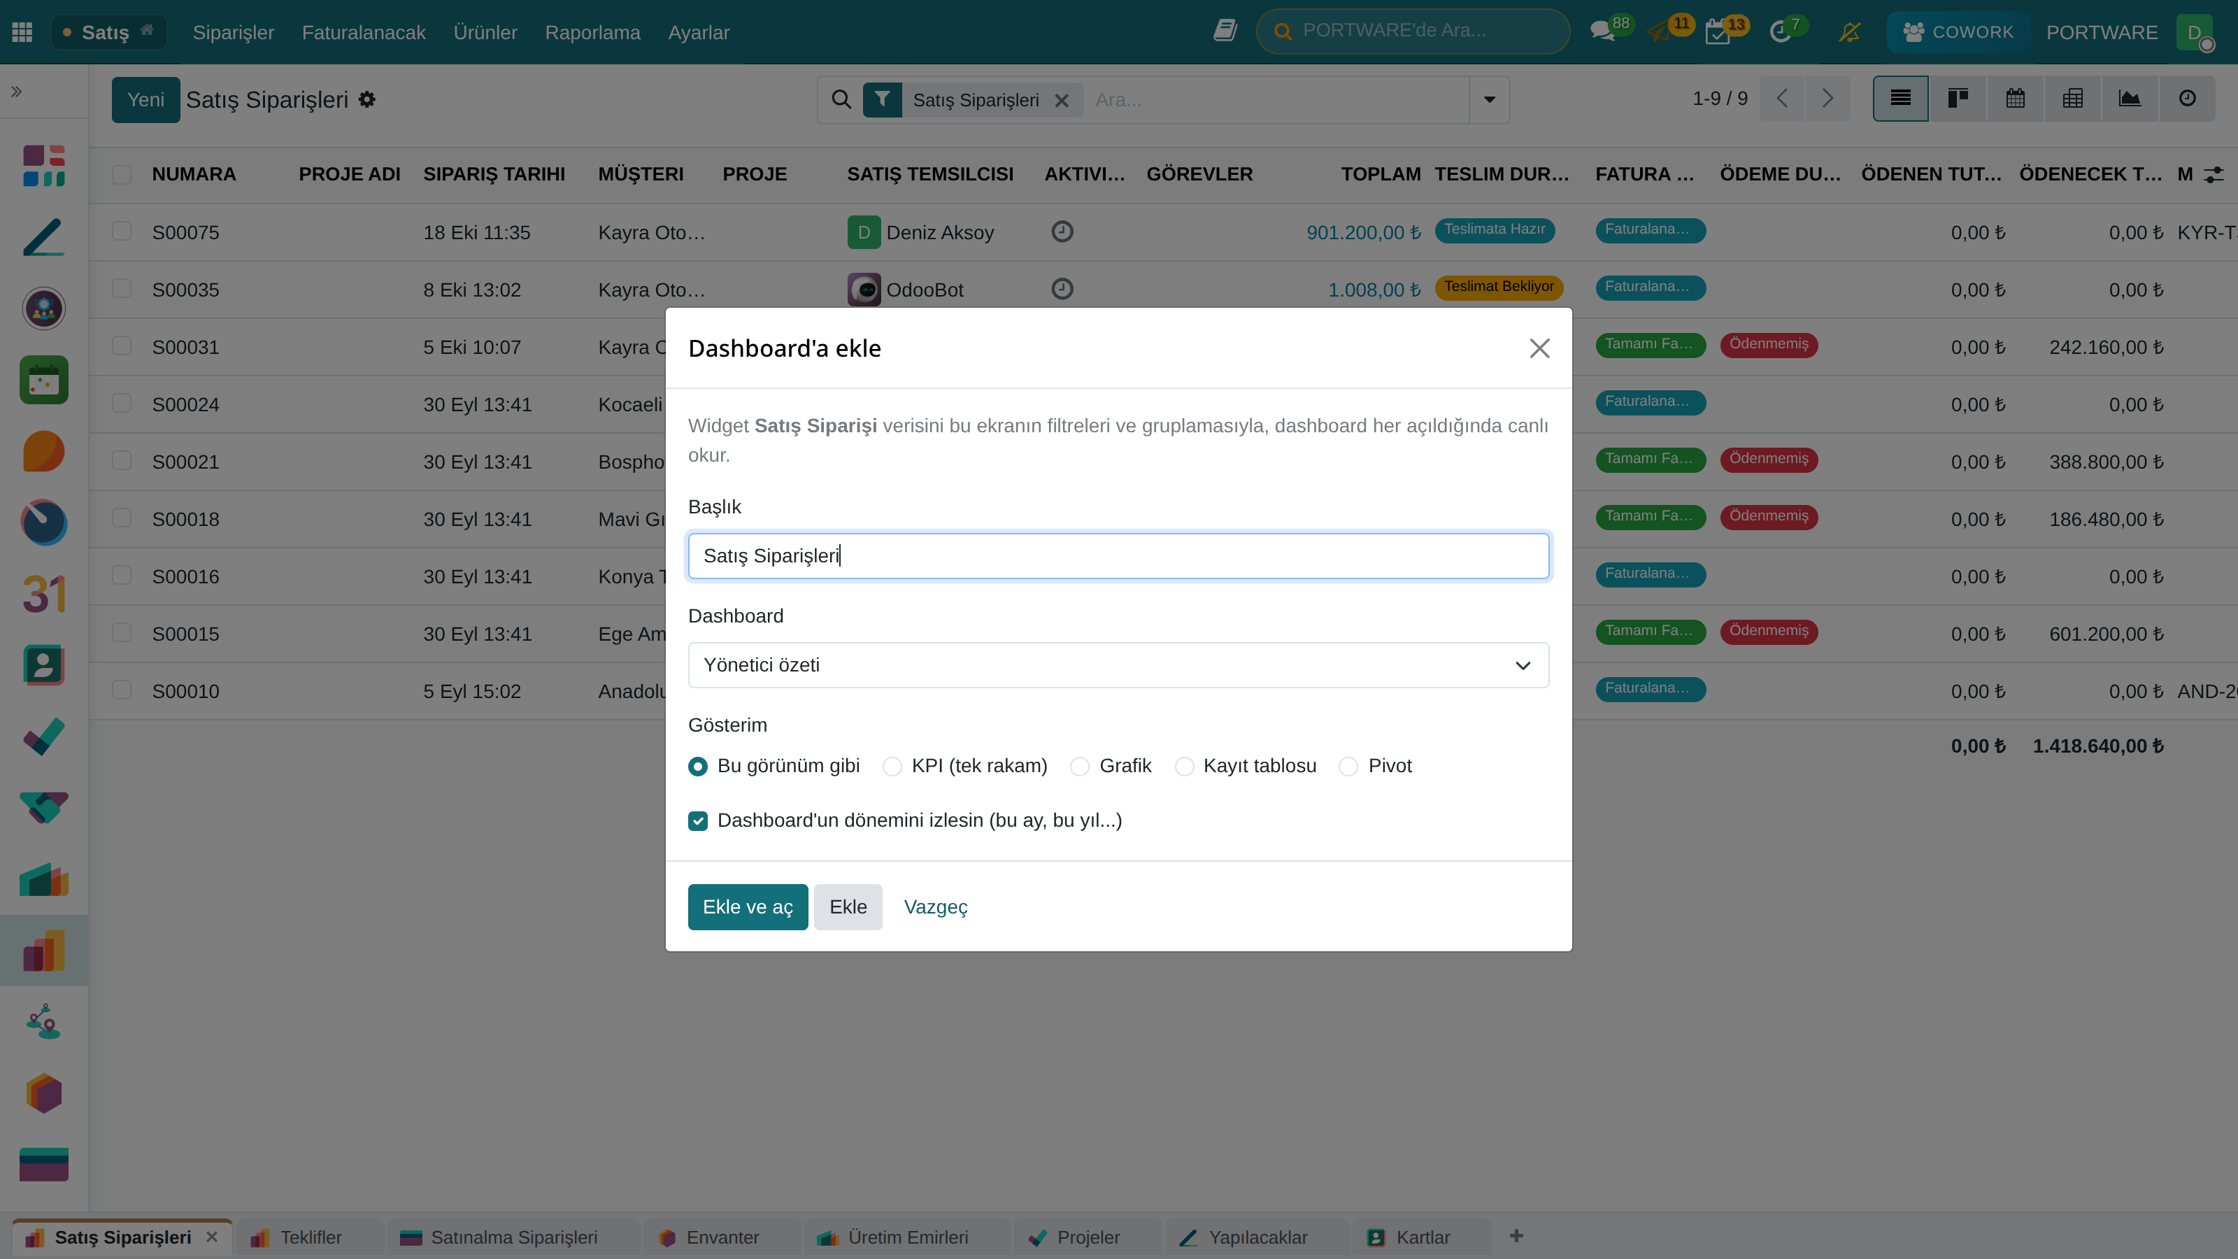The width and height of the screenshot is (2238, 1259).
Task: Switch to the Teklifler bottom tab
Action: click(x=309, y=1237)
